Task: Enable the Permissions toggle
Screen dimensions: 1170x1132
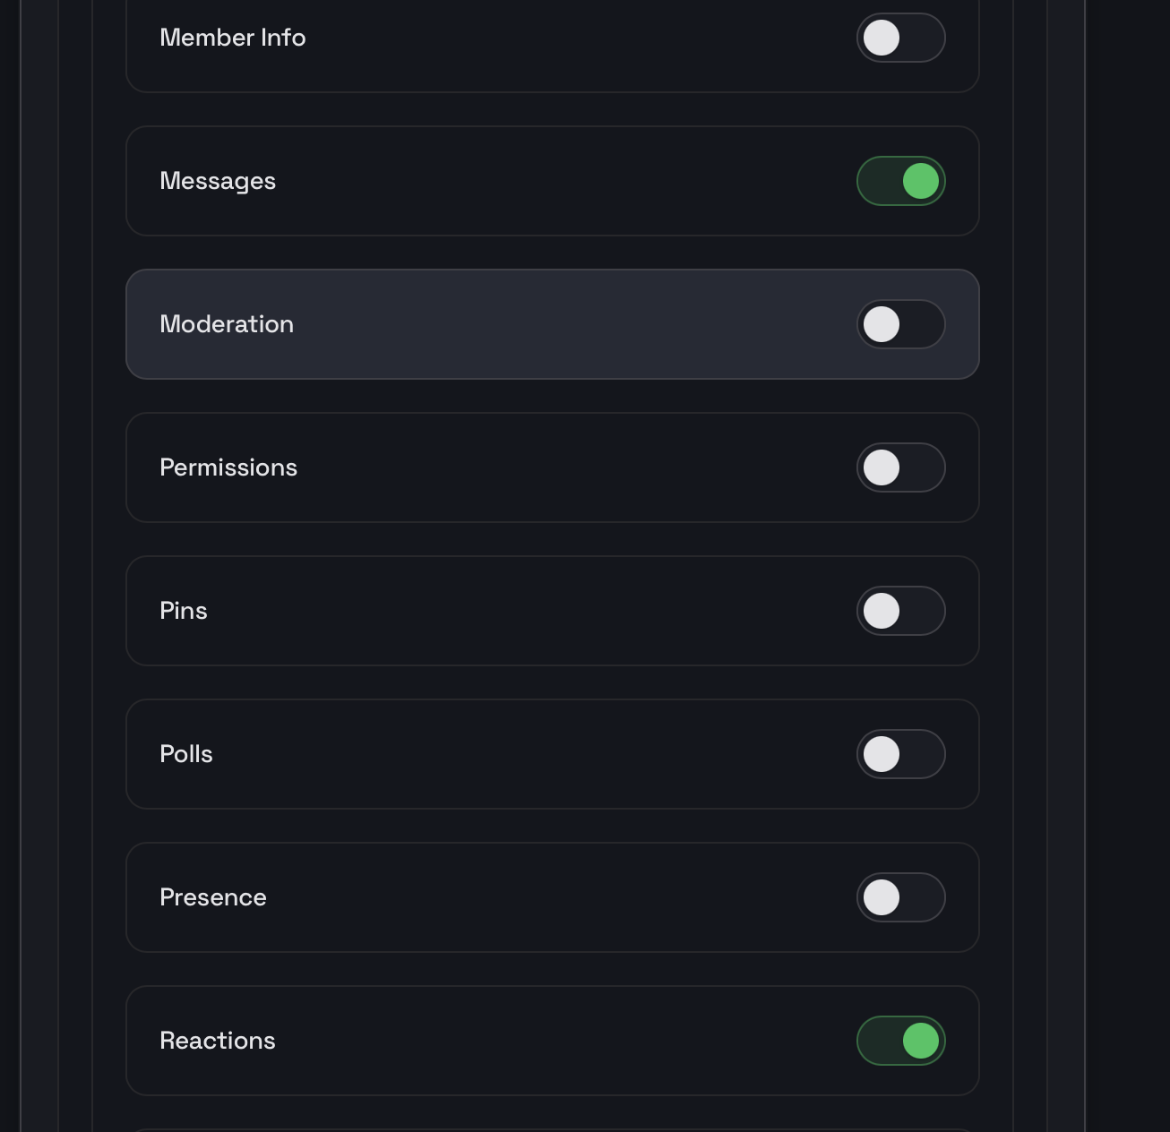Action: tap(900, 467)
